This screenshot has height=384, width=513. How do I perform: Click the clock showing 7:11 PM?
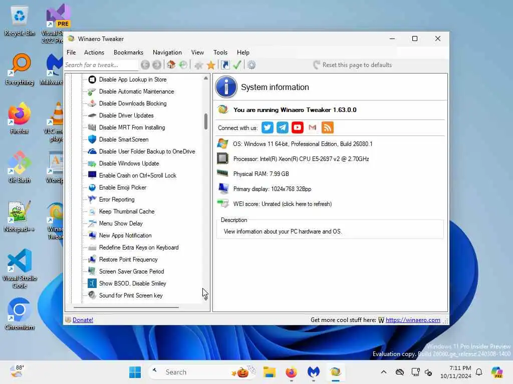(455, 372)
